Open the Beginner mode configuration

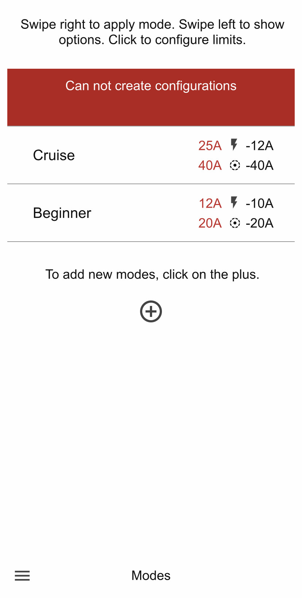pyautogui.click(x=62, y=213)
